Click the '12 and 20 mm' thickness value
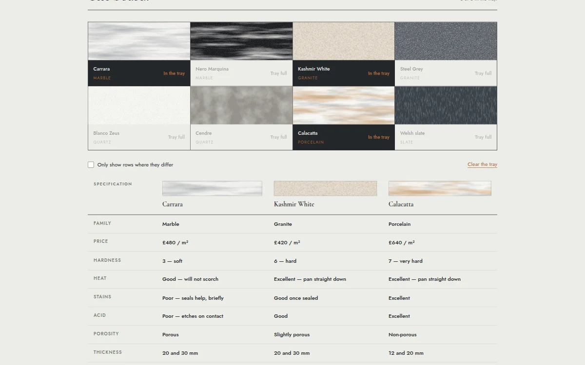The height and width of the screenshot is (365, 585). (406, 353)
